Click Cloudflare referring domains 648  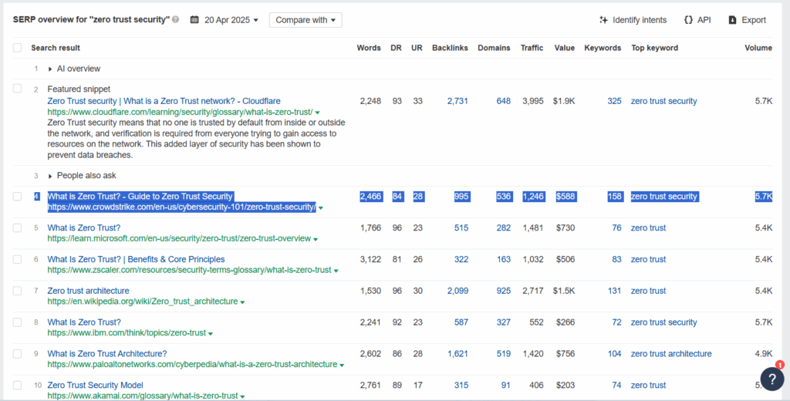click(x=503, y=101)
